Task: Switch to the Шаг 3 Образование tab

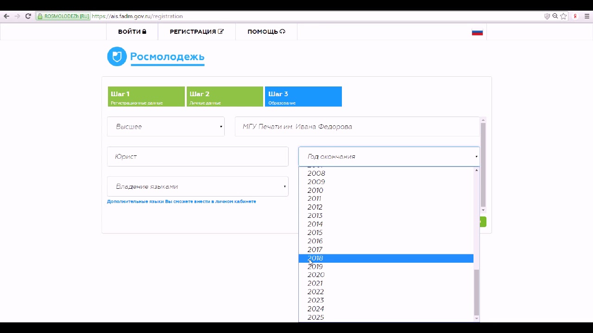Action: pyautogui.click(x=303, y=97)
